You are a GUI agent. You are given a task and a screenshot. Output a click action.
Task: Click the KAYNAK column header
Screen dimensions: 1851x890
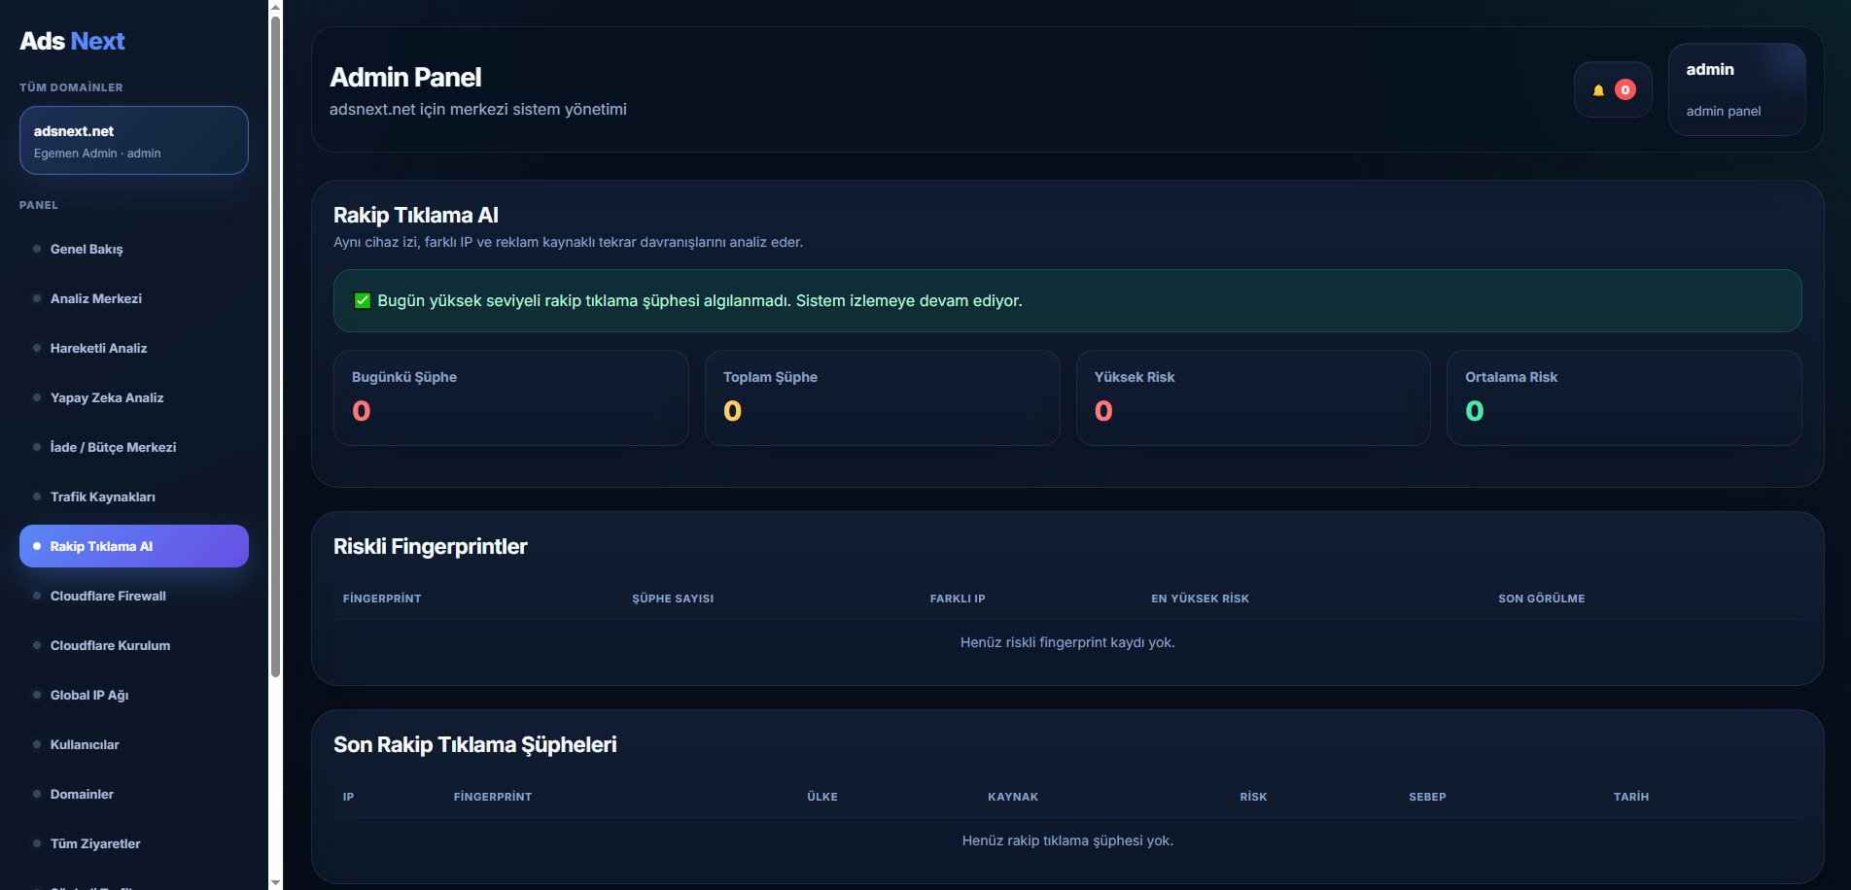point(1013,797)
